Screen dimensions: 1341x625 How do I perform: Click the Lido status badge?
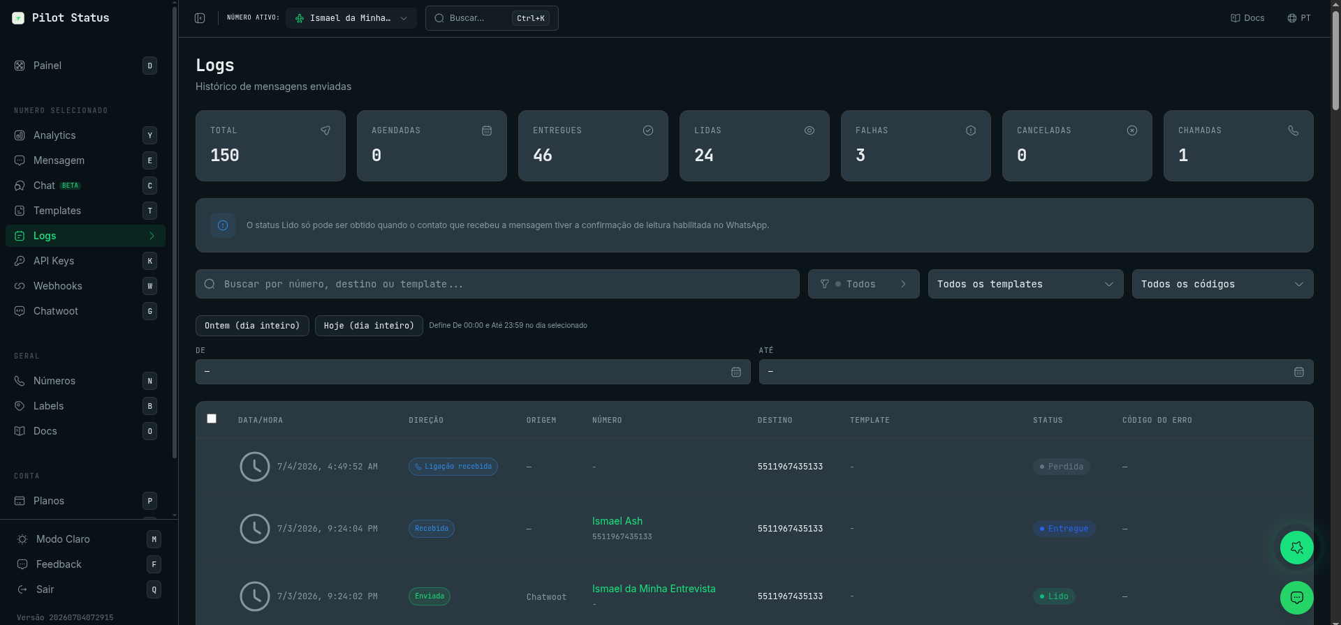pos(1054,596)
